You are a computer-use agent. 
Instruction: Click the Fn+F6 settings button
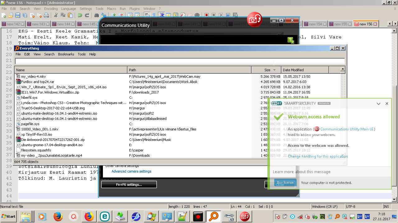[129, 185]
